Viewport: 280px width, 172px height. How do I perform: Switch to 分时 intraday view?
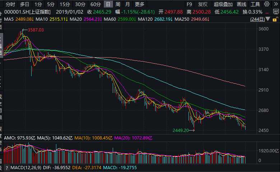(x=10, y=4)
